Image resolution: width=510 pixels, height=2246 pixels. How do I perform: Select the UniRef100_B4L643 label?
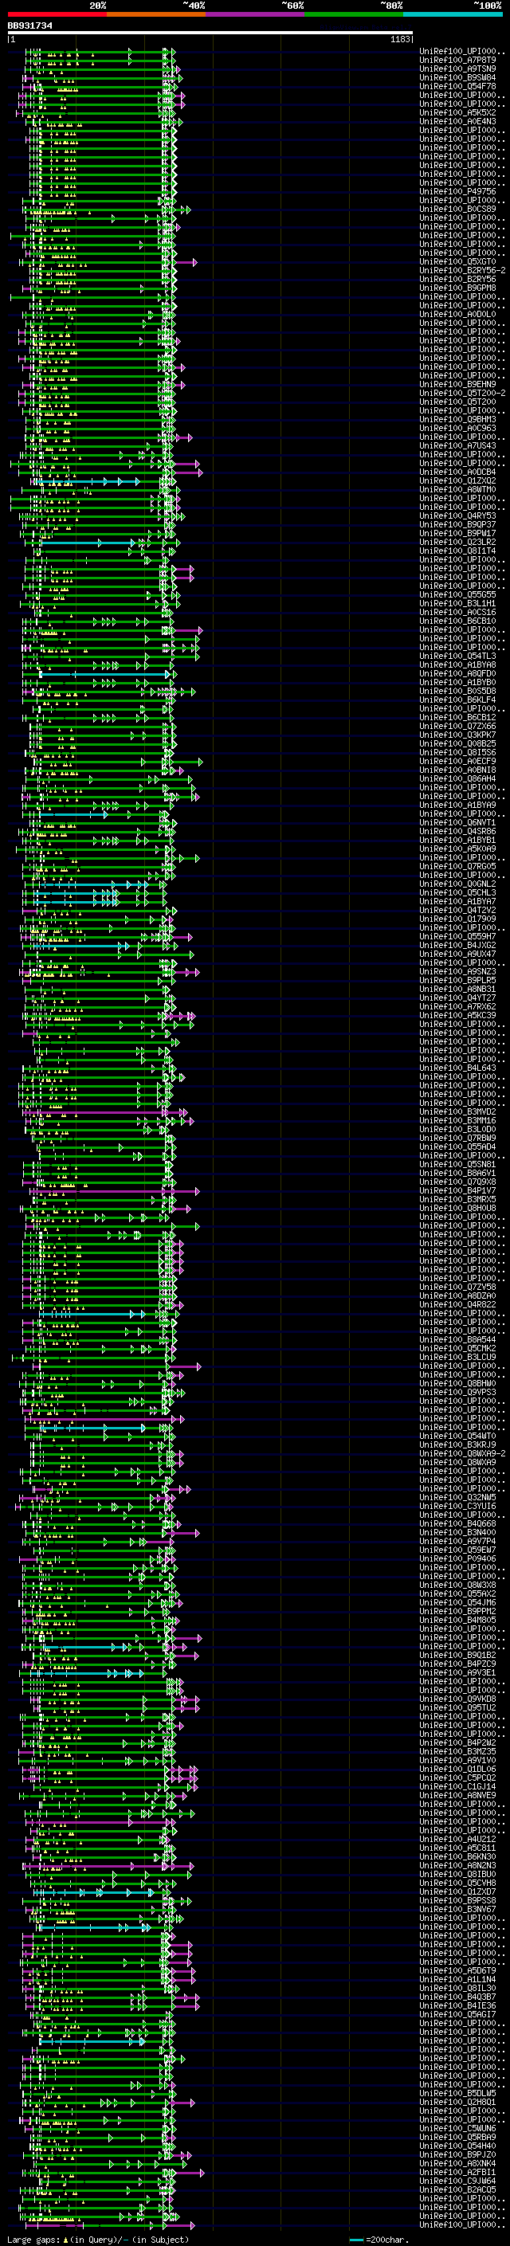457,1068
